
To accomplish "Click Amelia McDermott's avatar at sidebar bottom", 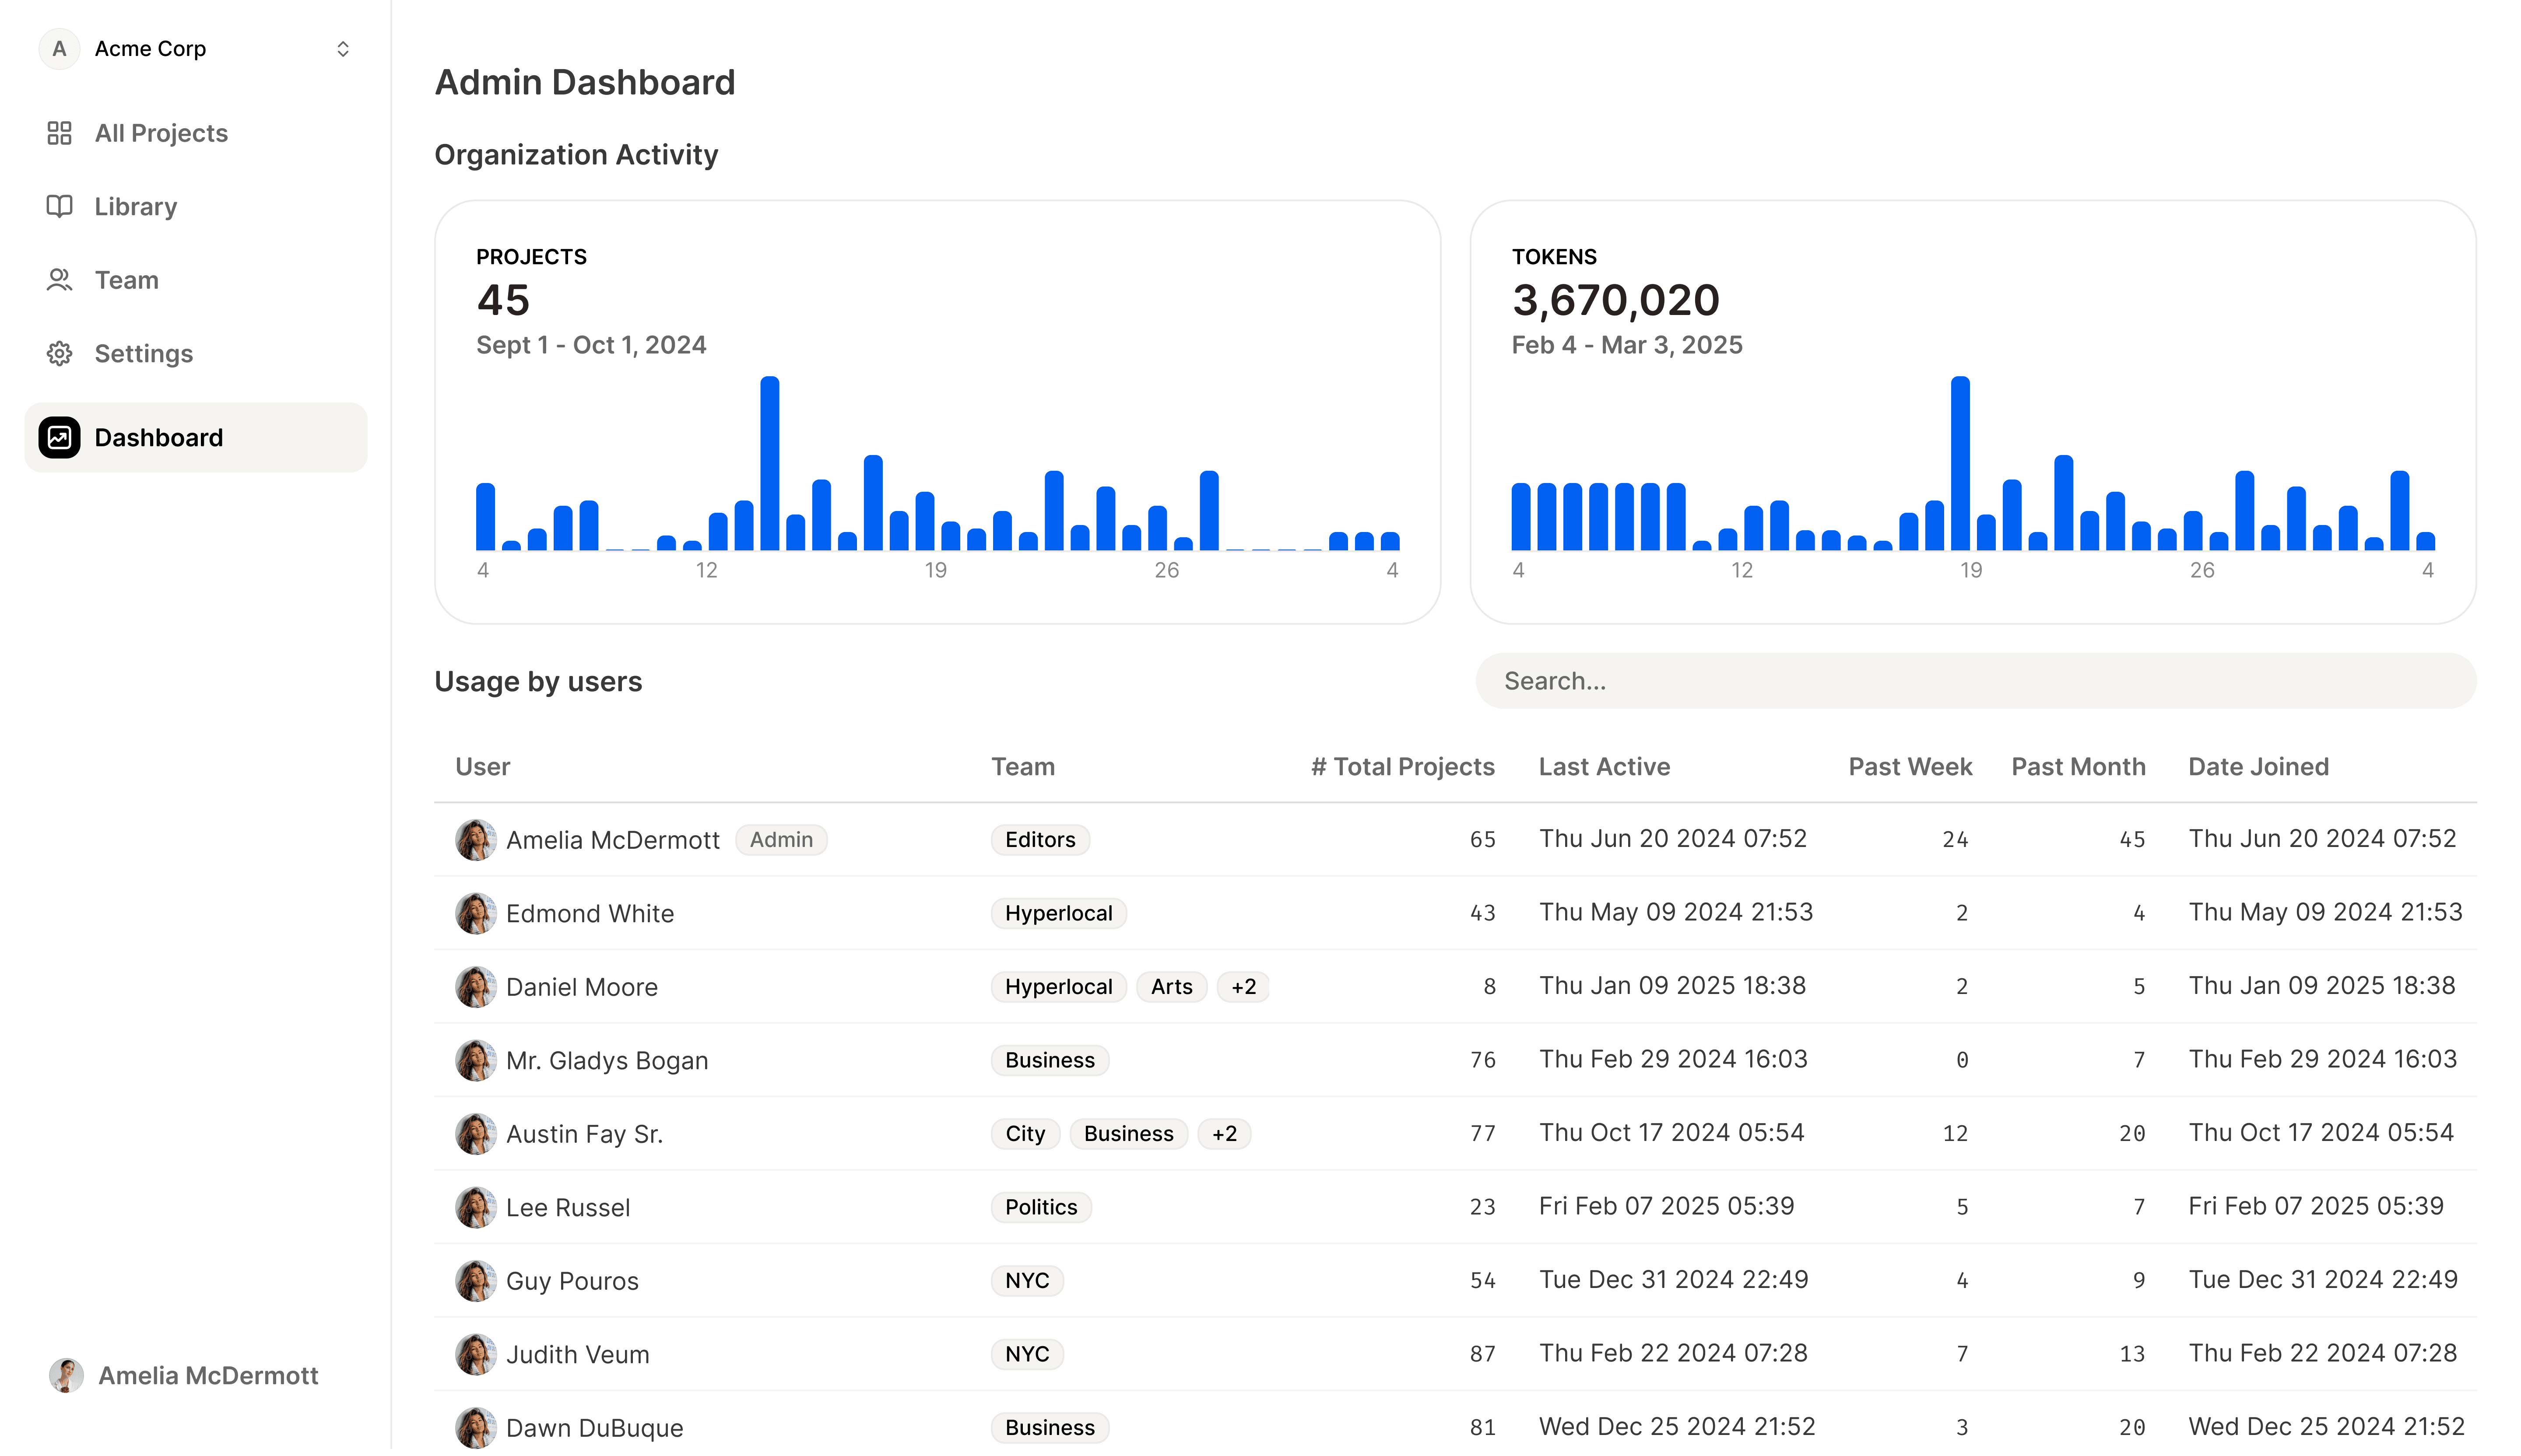I will point(66,1377).
